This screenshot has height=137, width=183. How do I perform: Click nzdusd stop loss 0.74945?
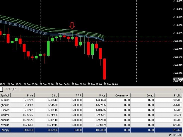tap(52, 125)
